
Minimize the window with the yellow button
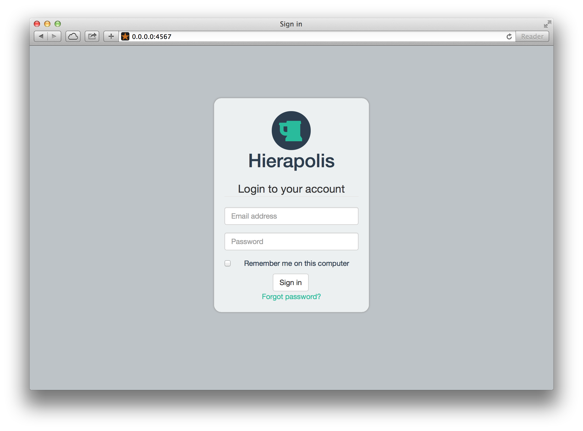click(47, 24)
